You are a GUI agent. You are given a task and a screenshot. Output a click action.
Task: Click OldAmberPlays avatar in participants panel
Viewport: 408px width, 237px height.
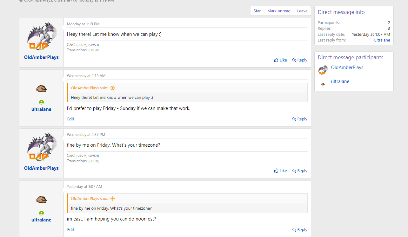323,70
